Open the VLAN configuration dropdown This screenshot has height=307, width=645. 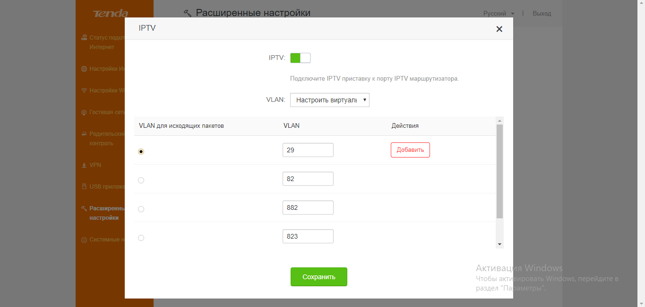(x=329, y=100)
